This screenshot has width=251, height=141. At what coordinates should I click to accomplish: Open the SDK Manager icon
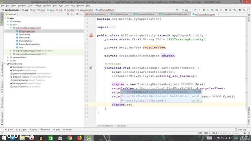click(235, 10)
